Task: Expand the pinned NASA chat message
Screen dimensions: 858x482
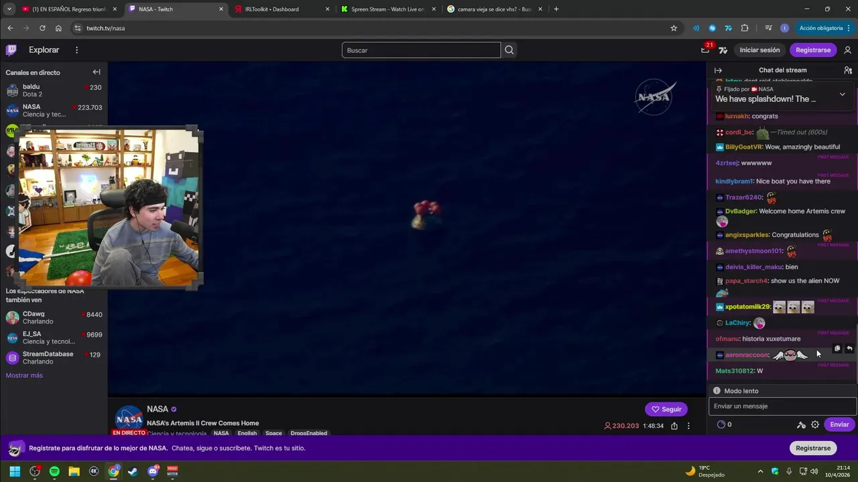Action: 842,94
